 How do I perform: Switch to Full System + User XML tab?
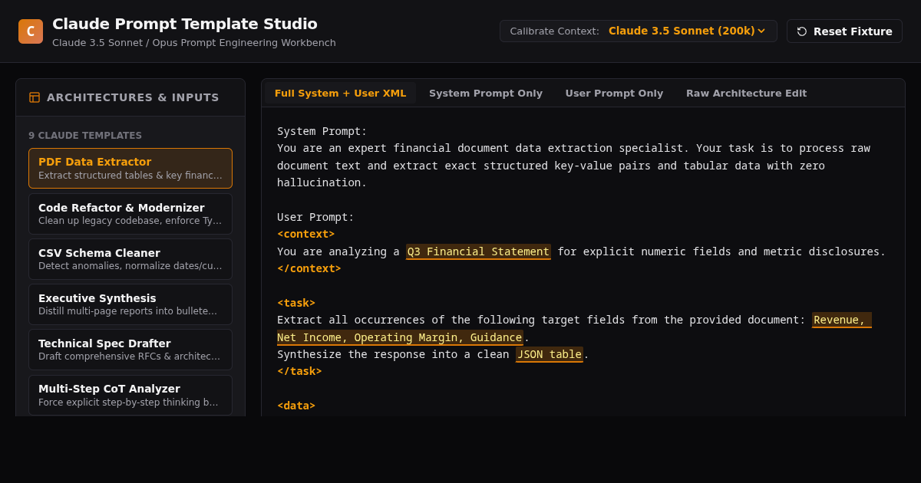tap(340, 94)
